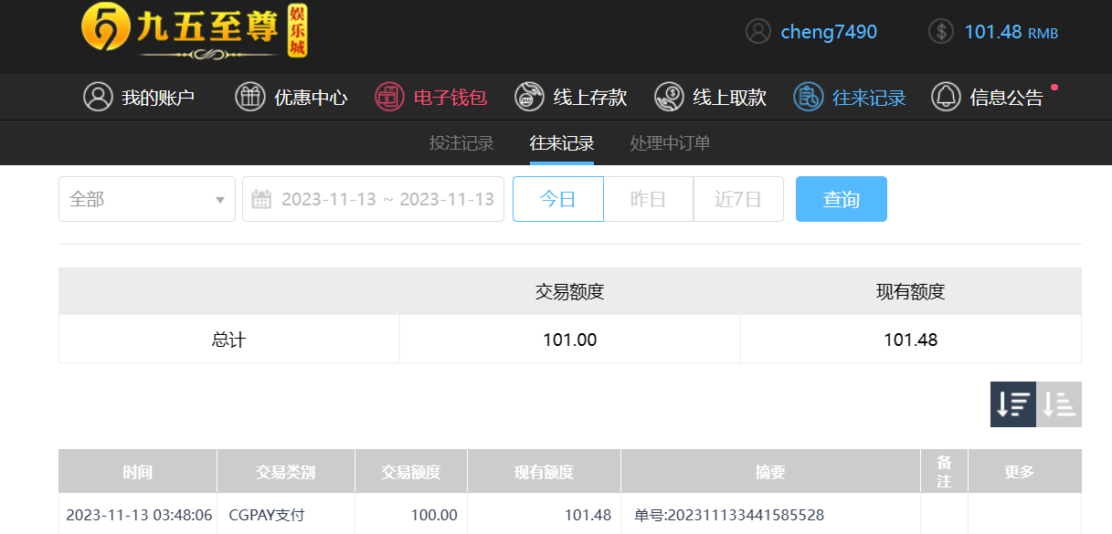Select the 近7日 date filter
Image resolution: width=1112 pixels, height=534 pixels.
[737, 199]
